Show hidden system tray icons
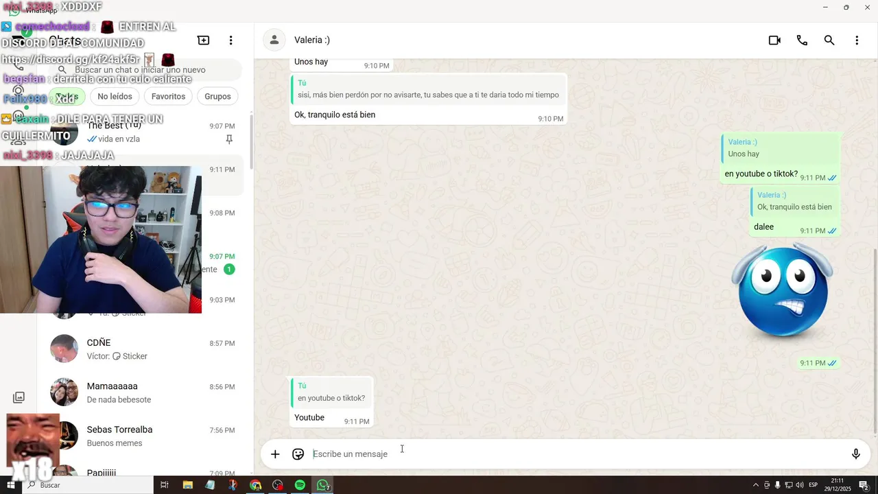 756,485
